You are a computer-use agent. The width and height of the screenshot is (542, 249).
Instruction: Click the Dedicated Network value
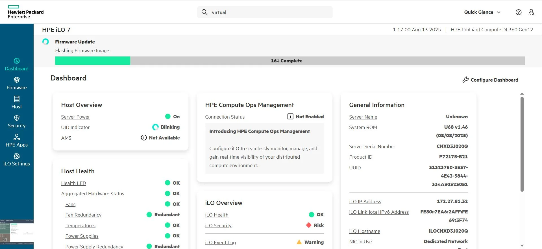coord(446,241)
